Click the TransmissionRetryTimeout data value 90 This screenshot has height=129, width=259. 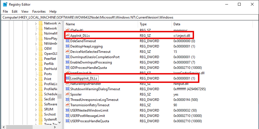pyautogui.click(x=175, y=105)
